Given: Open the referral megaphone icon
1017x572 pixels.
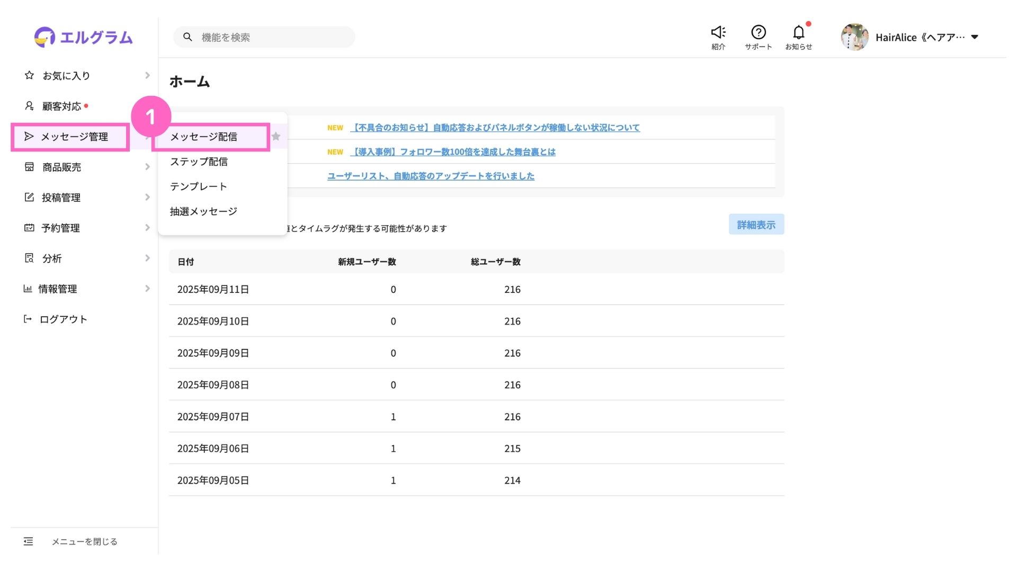Looking at the screenshot, I should tap(718, 32).
